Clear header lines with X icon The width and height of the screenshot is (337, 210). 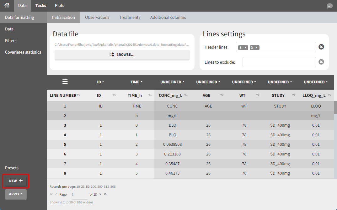tap(321, 47)
